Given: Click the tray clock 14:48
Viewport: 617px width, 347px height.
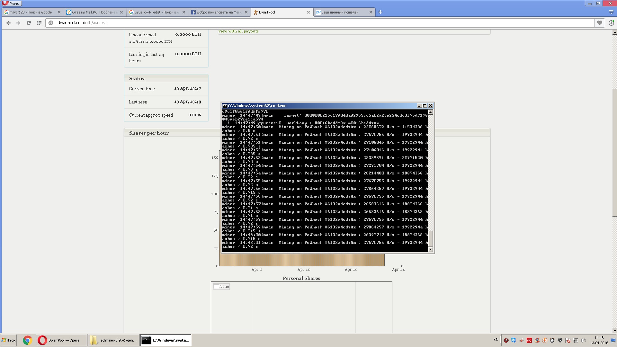Looking at the screenshot, I should tap(599, 338).
